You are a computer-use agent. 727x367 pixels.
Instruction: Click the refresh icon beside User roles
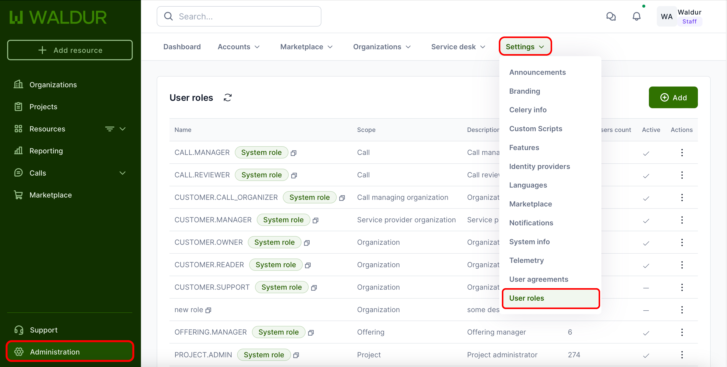tap(227, 97)
